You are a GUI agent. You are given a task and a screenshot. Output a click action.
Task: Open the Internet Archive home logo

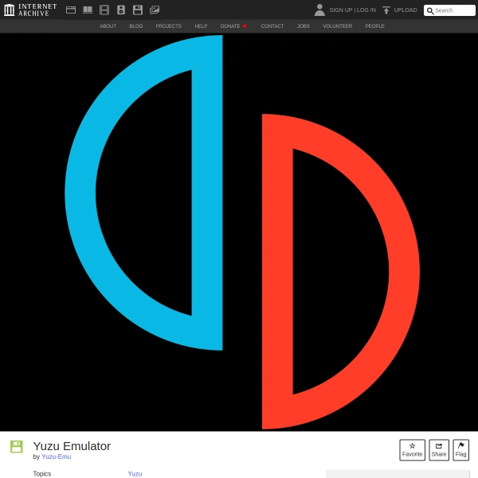pyautogui.click(x=30, y=10)
